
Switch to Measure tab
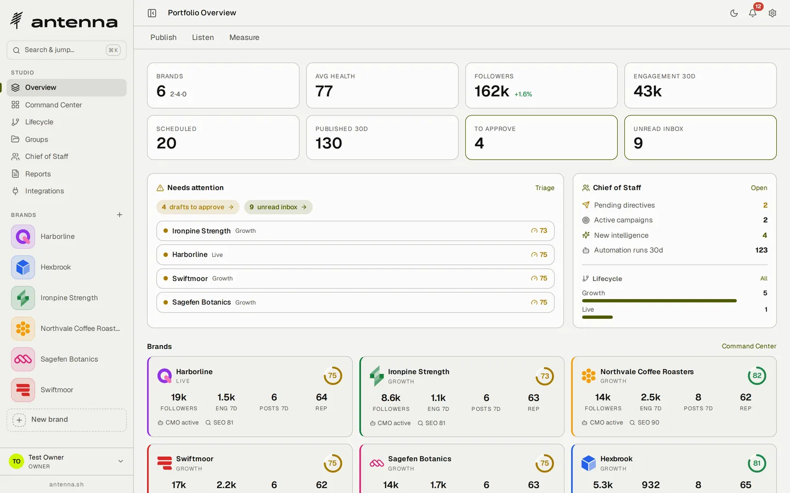(244, 37)
